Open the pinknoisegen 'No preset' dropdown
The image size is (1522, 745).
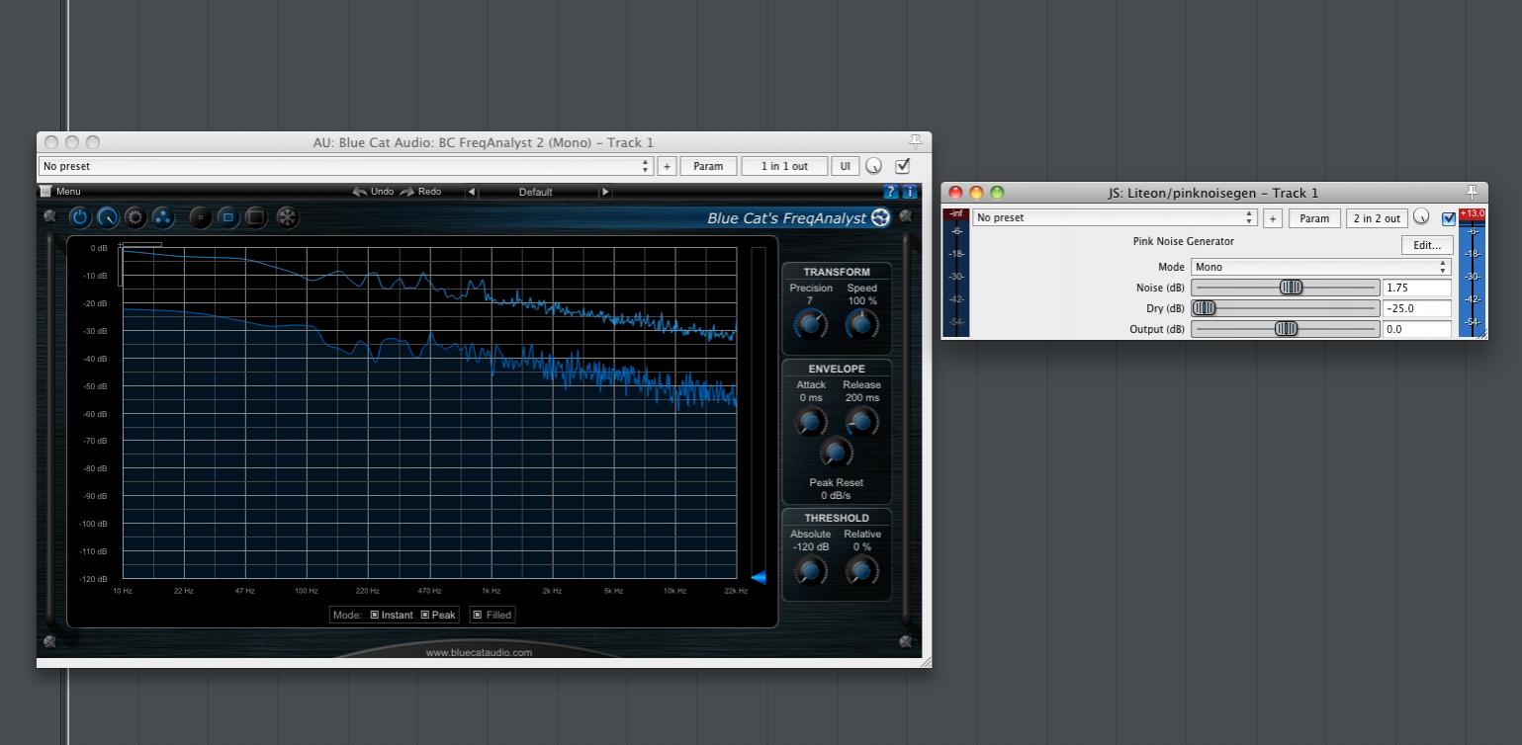point(1115,217)
